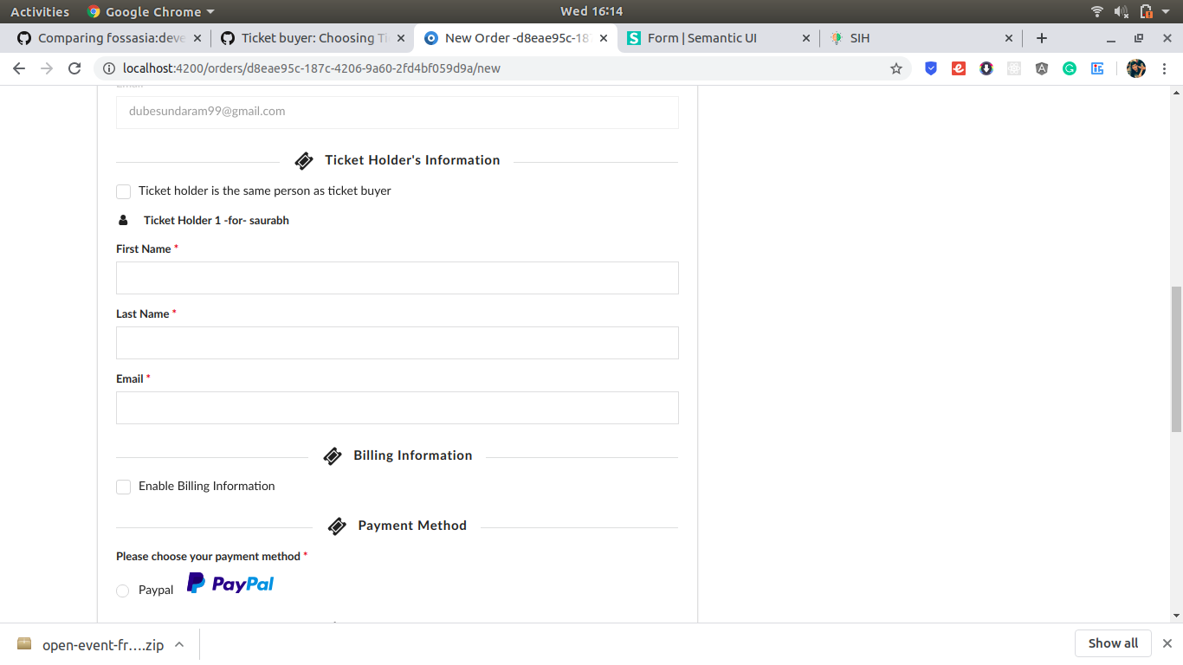The width and height of the screenshot is (1183, 665).
Task: Check Ticket holder is same person as ticket buyer
Action: [x=123, y=191]
